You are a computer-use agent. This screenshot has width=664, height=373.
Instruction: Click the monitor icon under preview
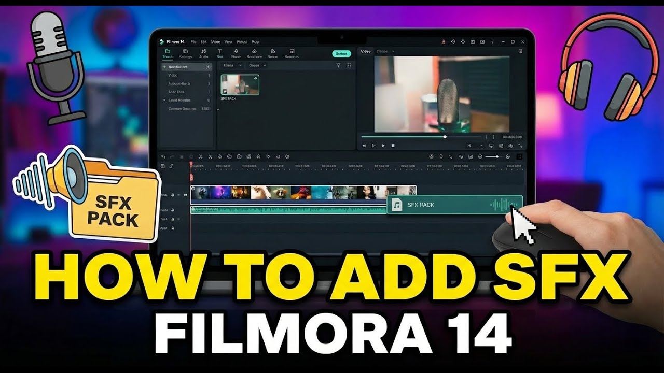coord(491,146)
